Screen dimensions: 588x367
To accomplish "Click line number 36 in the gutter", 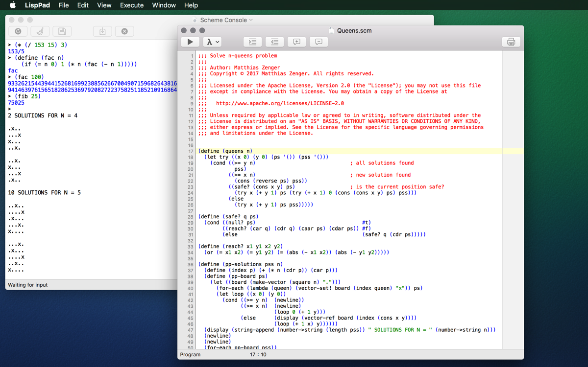I will [x=191, y=264].
